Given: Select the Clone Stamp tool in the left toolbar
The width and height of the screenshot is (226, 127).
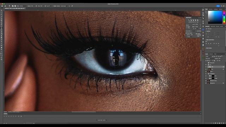Looking at the screenshot, I should pyautogui.click(x=1, y=28).
